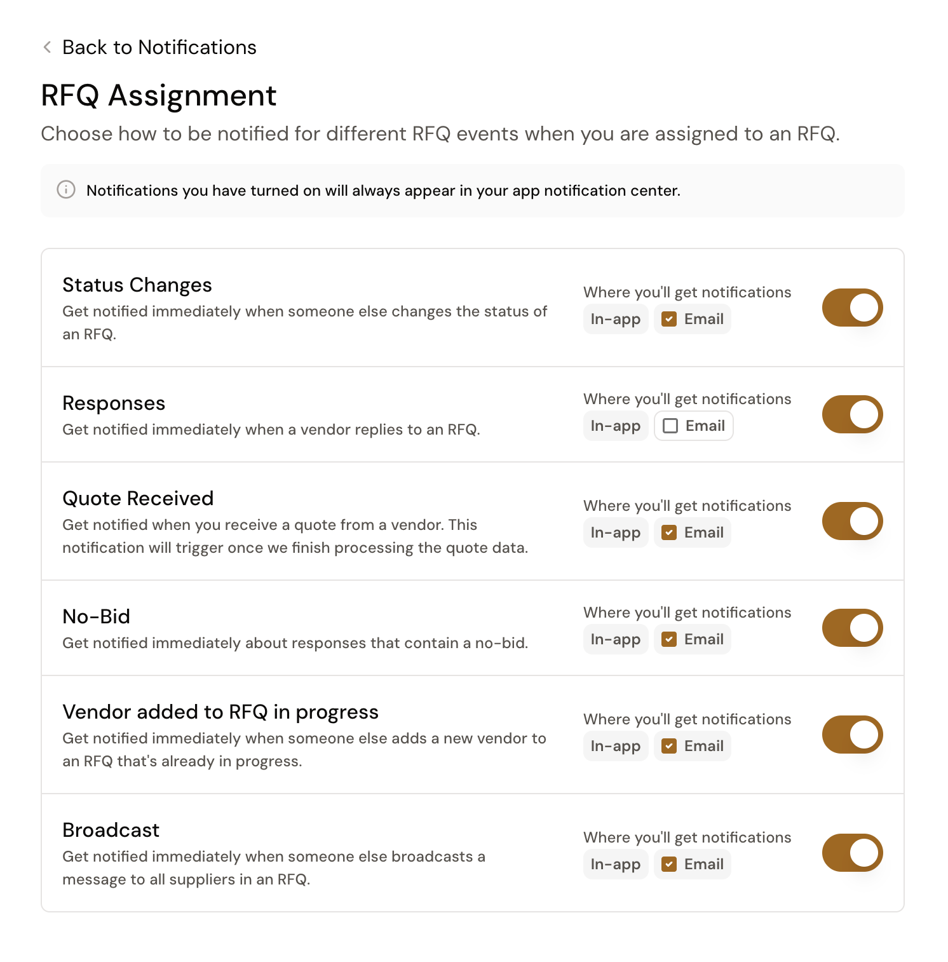Click the In-app chip for Broadcast
The width and height of the screenshot is (948, 962).
[x=615, y=864]
